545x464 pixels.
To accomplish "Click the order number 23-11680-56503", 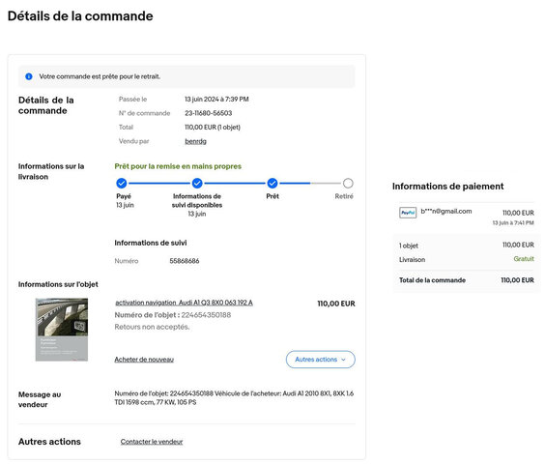I will point(208,113).
